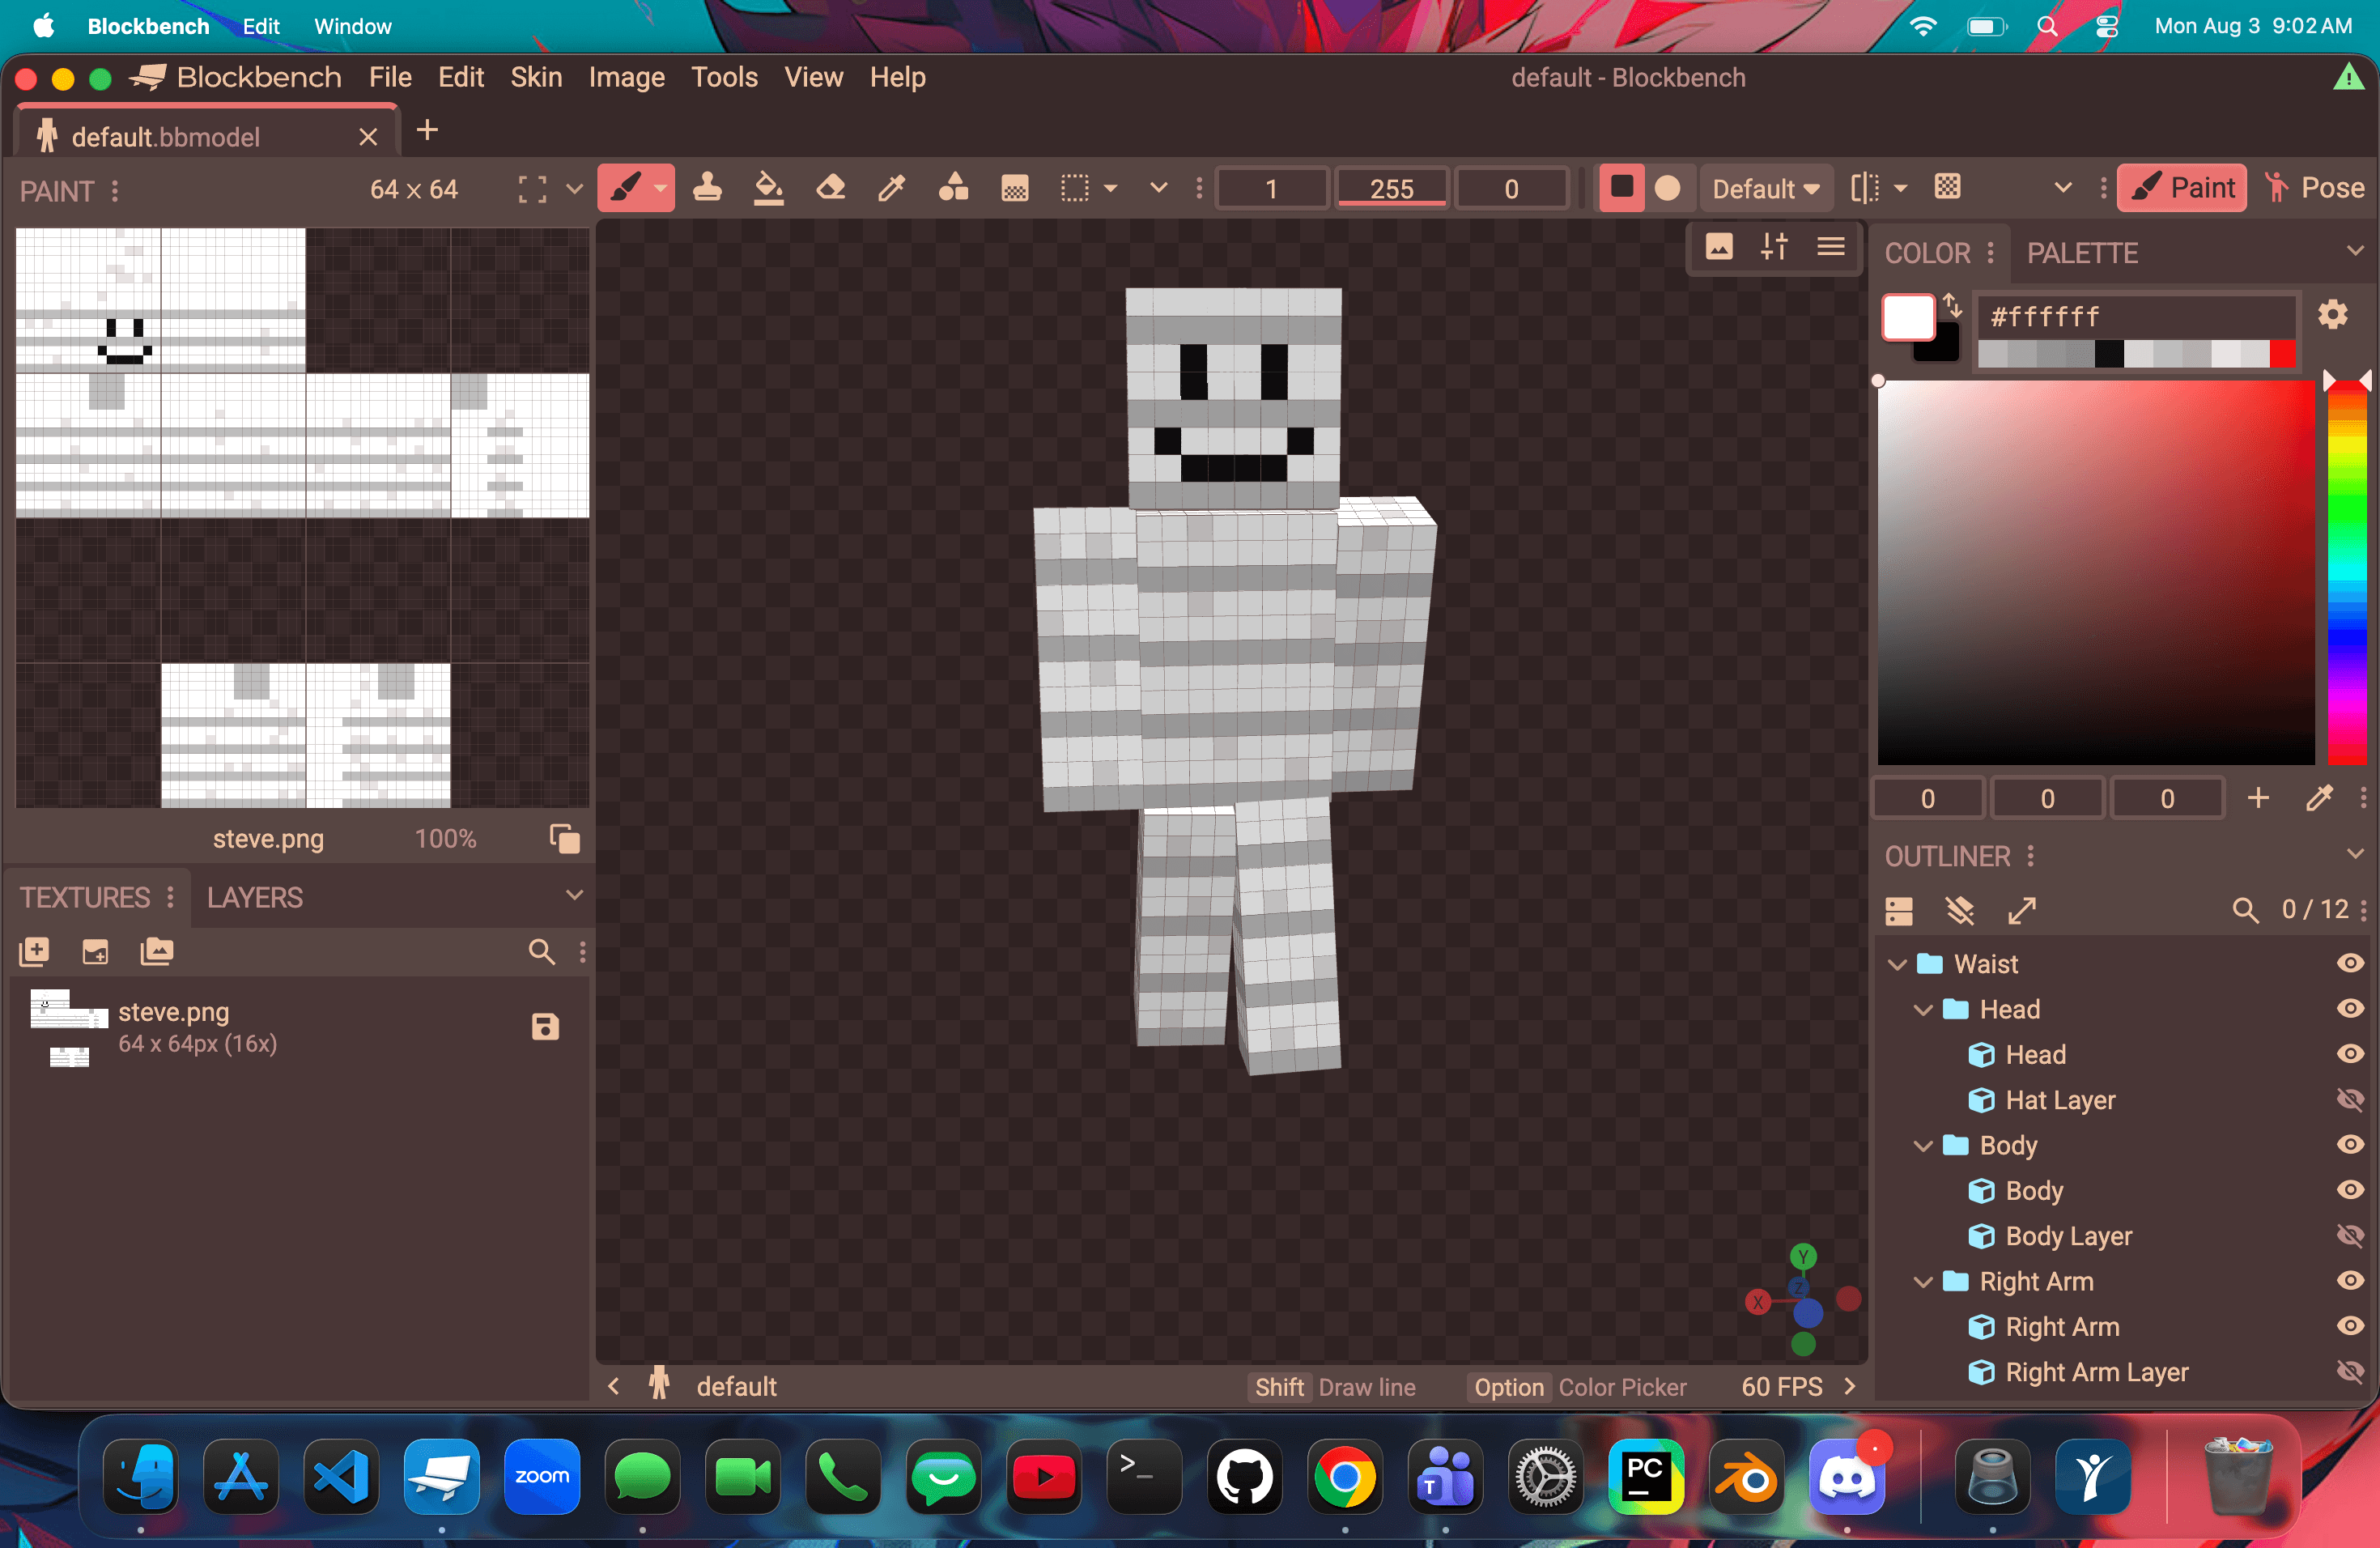Select the Copy Brush stamp tool
The height and width of the screenshot is (1548, 2380).
708,188
